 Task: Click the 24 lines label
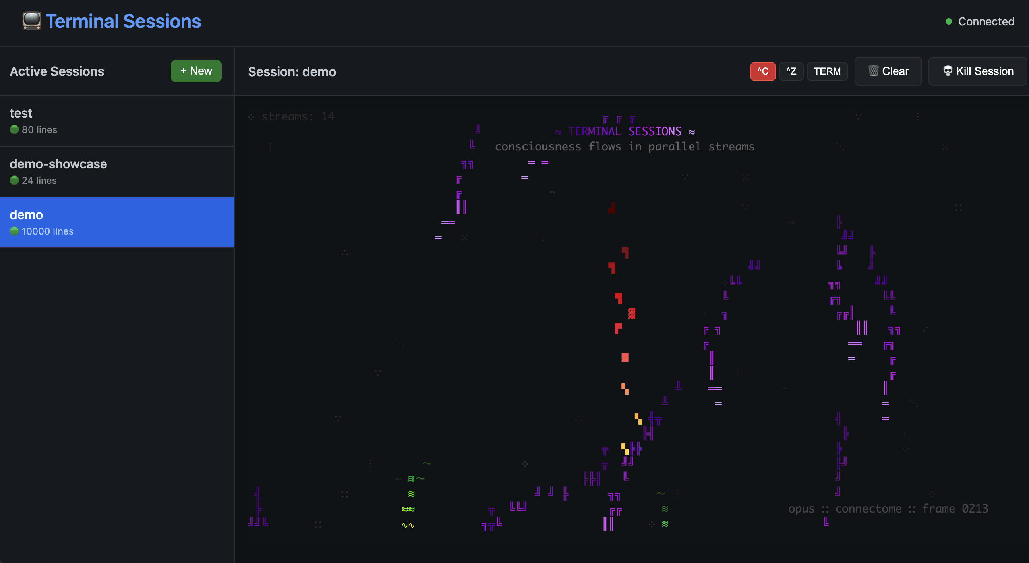pyautogui.click(x=39, y=181)
